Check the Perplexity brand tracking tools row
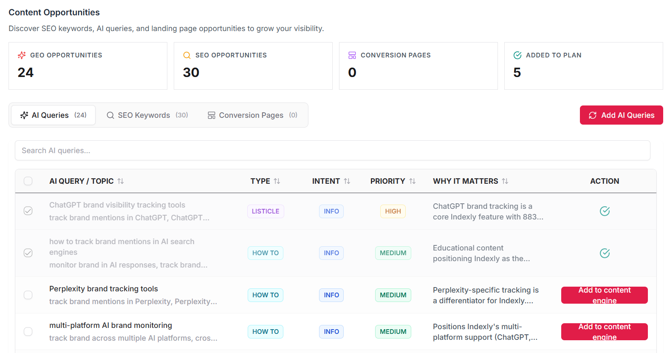The image size is (667, 353). [x=28, y=295]
